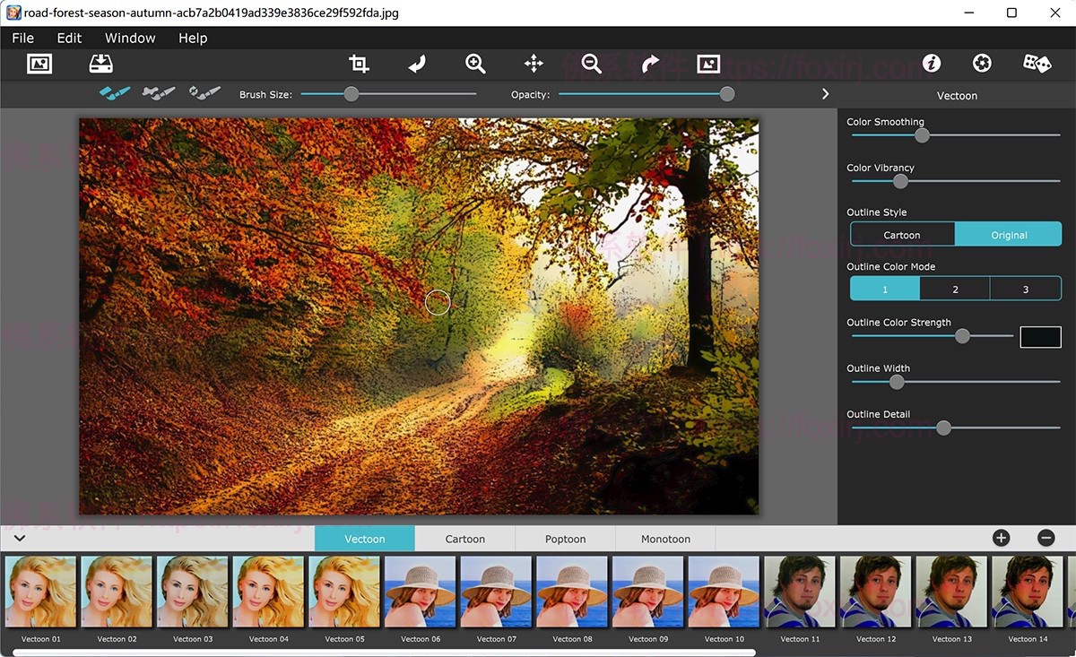The image size is (1076, 657).
Task: Open the Help menu
Action: pyautogui.click(x=192, y=38)
